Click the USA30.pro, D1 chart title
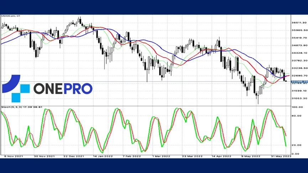 coord(11,16)
